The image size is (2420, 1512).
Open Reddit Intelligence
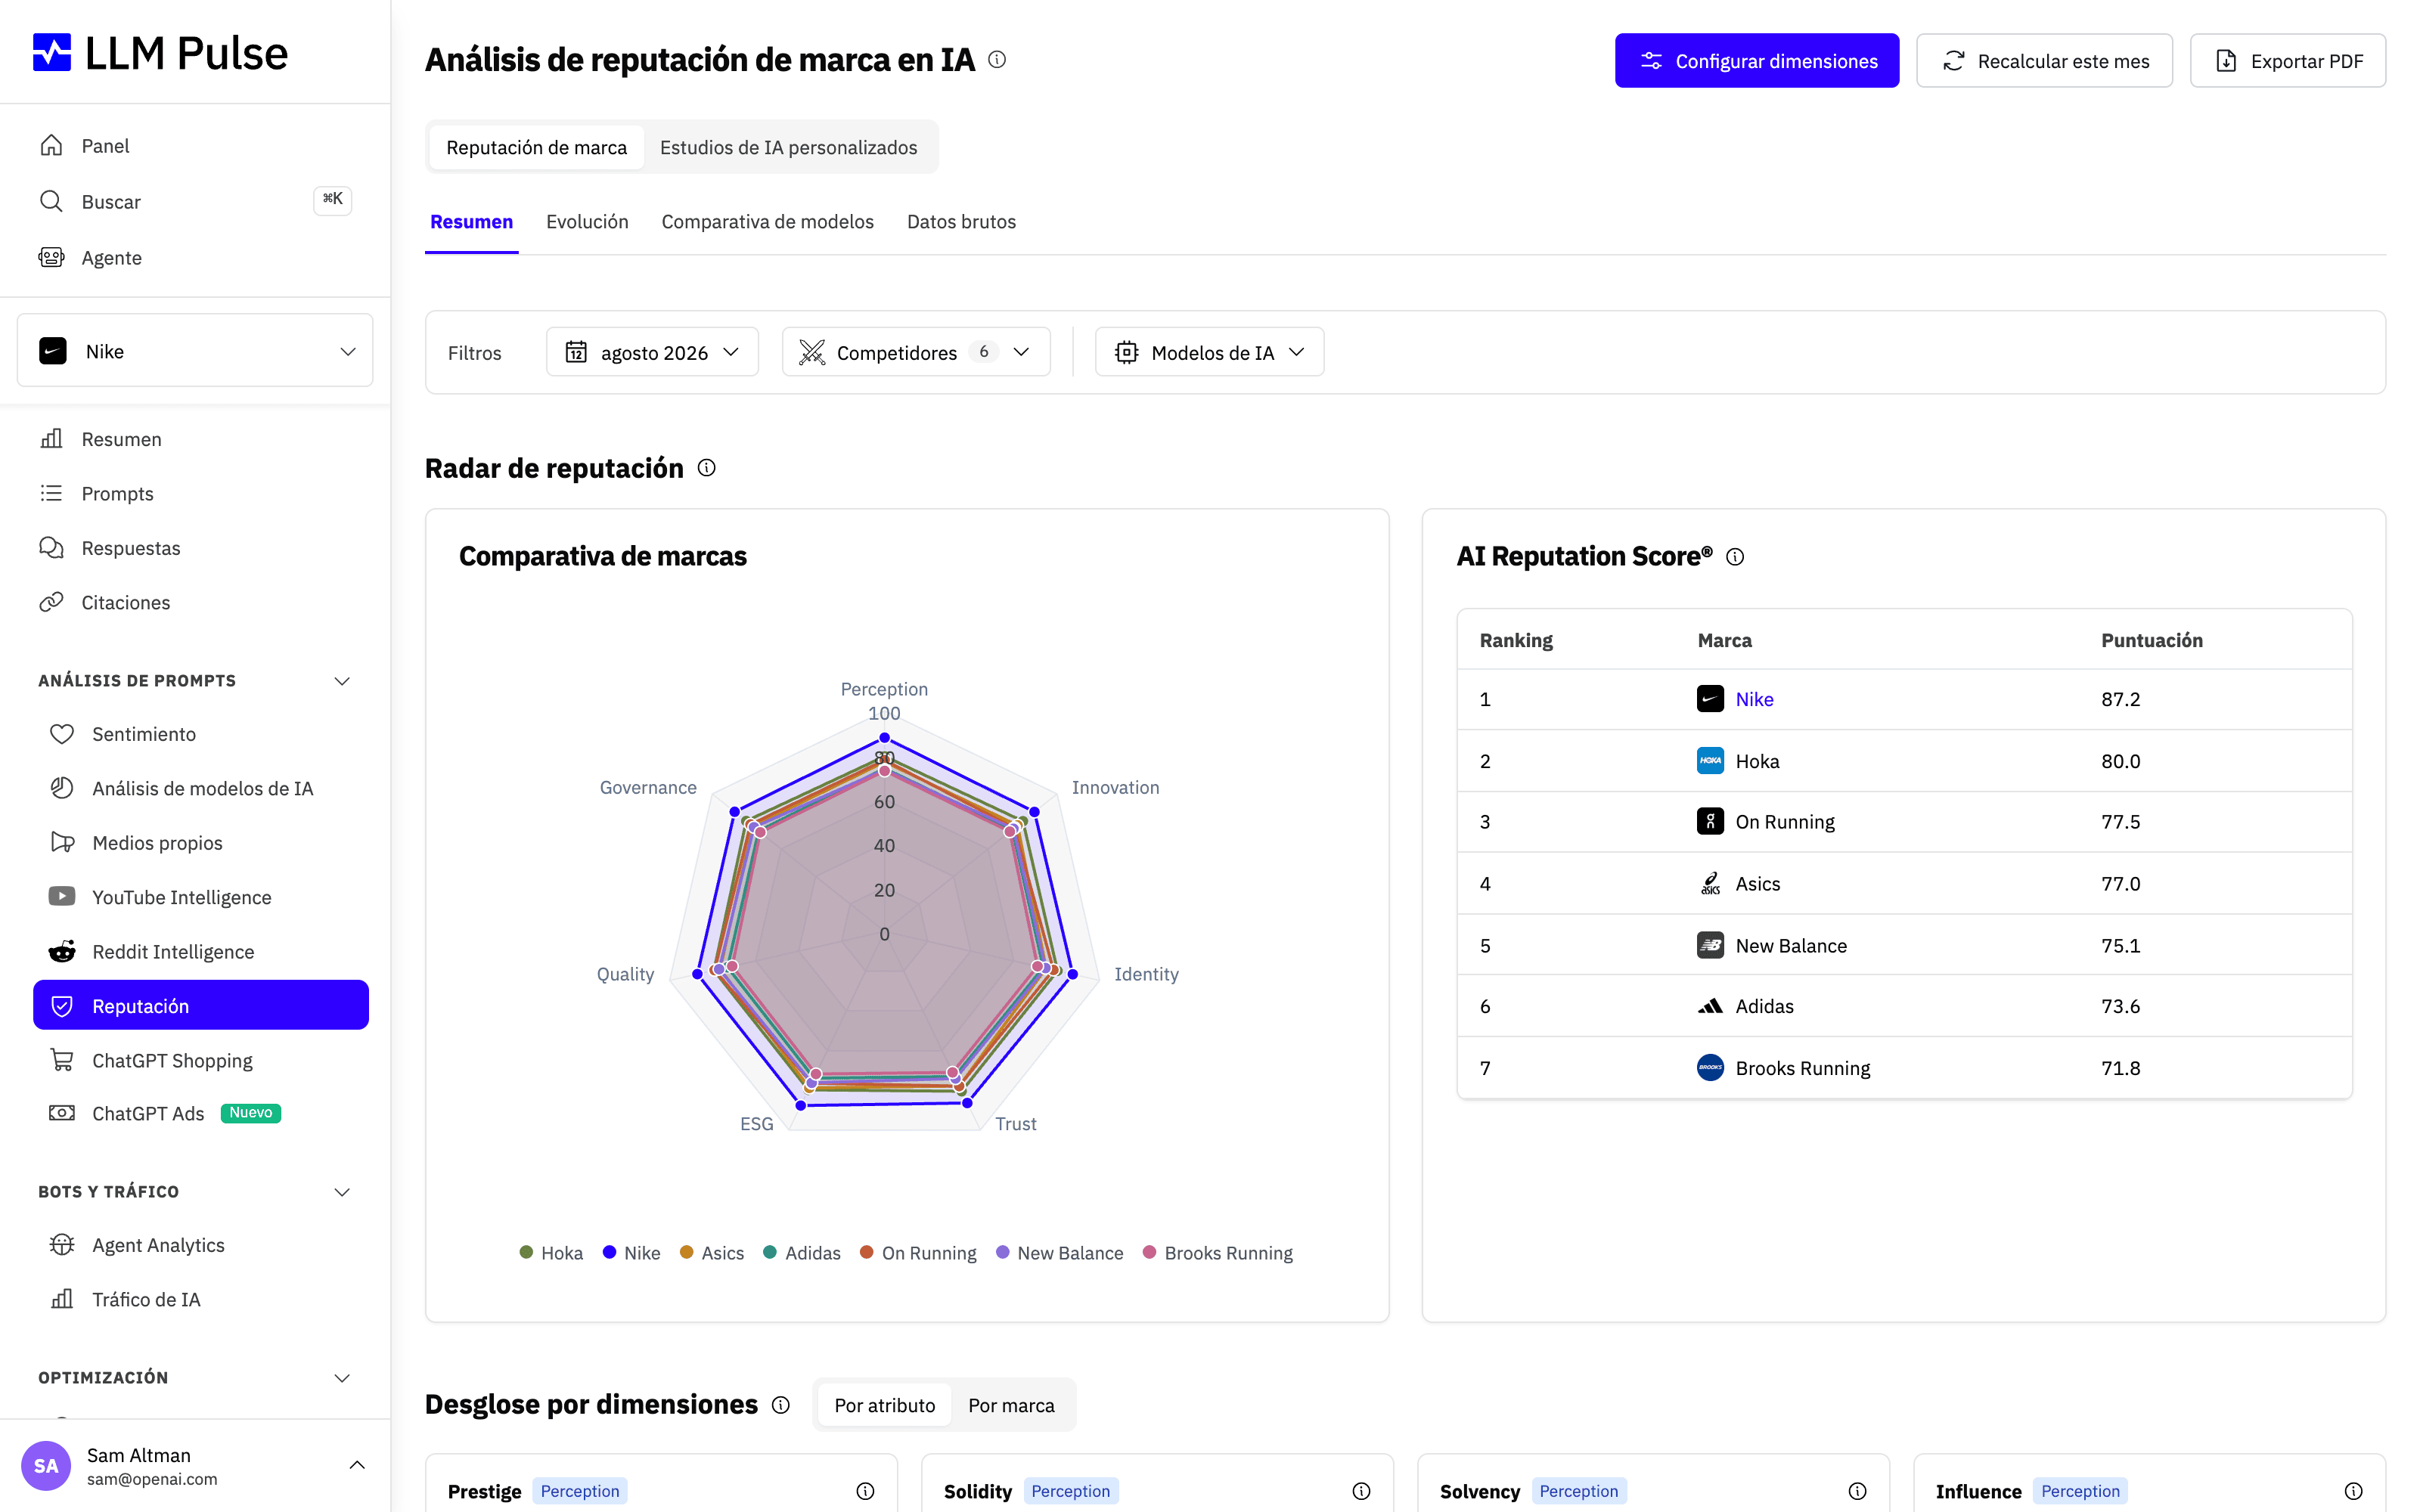[201, 952]
